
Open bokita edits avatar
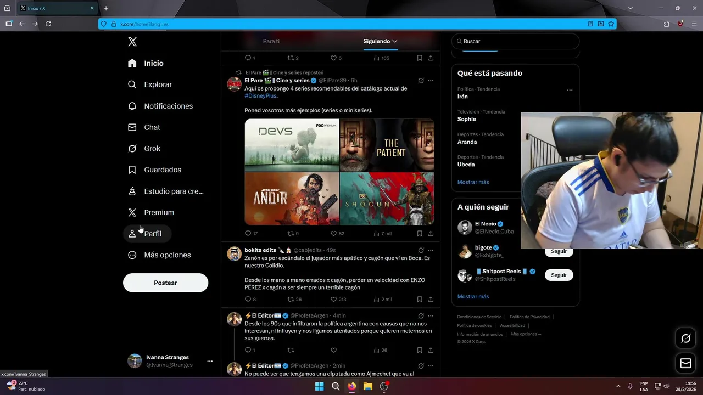(235, 253)
